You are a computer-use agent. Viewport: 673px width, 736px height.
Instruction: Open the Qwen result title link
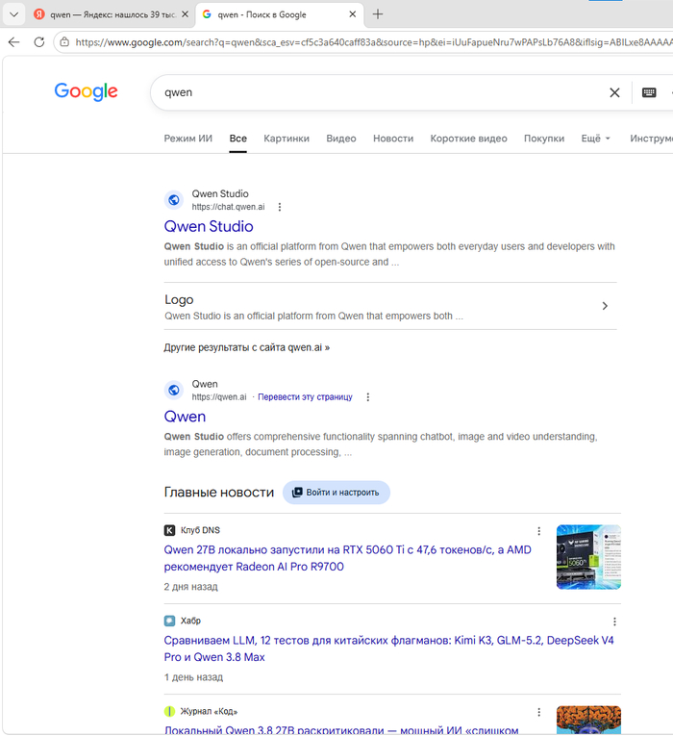click(x=185, y=417)
